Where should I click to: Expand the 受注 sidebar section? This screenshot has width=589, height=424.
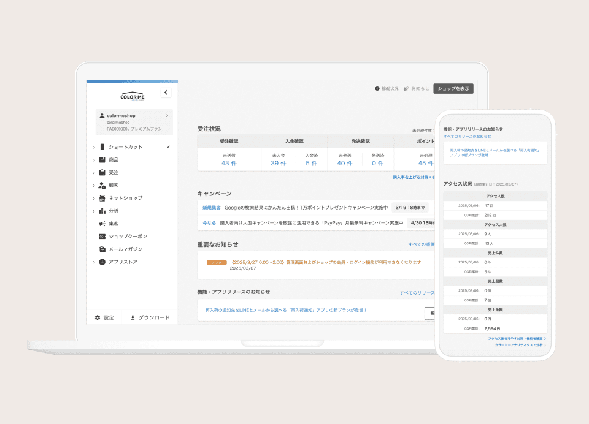(x=94, y=173)
